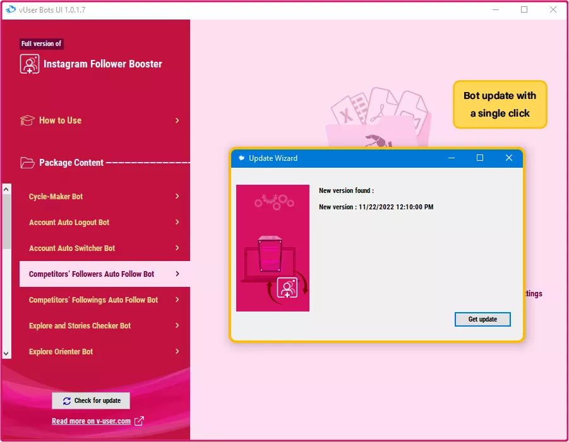
Task: Click the Package Content heading
Action: [x=71, y=163]
